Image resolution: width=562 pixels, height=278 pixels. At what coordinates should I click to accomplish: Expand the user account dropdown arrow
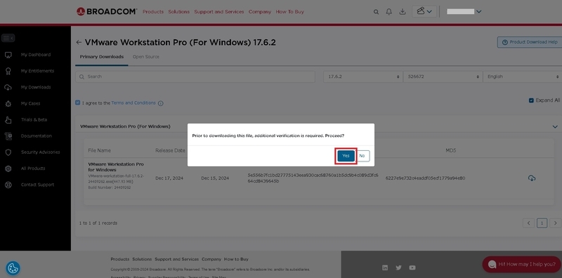479,12
